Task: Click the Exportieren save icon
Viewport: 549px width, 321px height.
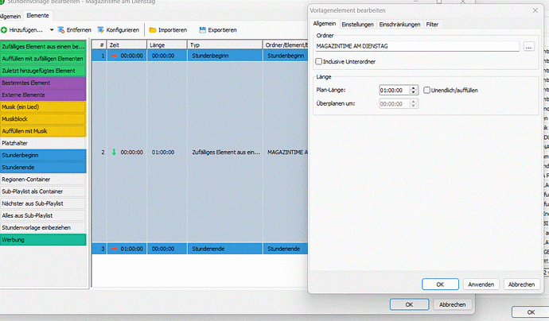Action: pos(202,30)
